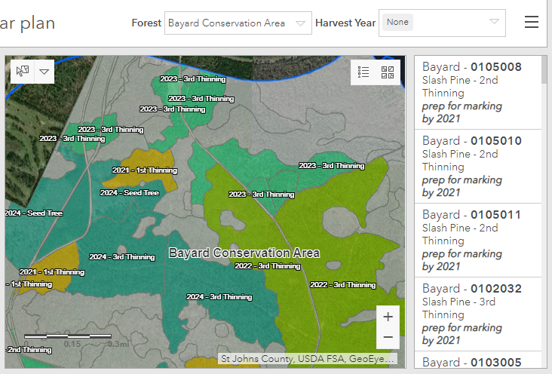Click the 2024 - 3rd Thinning label above 2021 - 1st Thinning
Image resolution: width=552 pixels, height=374 pixels.
click(x=122, y=256)
